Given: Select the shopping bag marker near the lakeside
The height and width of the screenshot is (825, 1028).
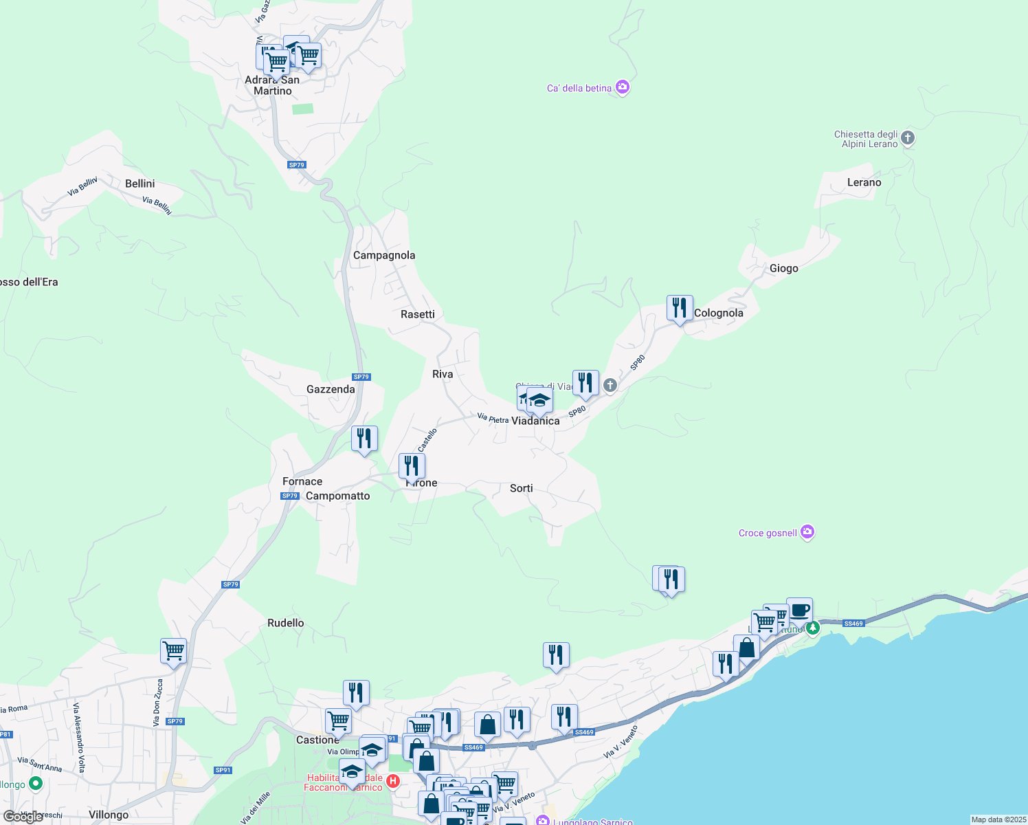Looking at the screenshot, I should coord(746,649).
